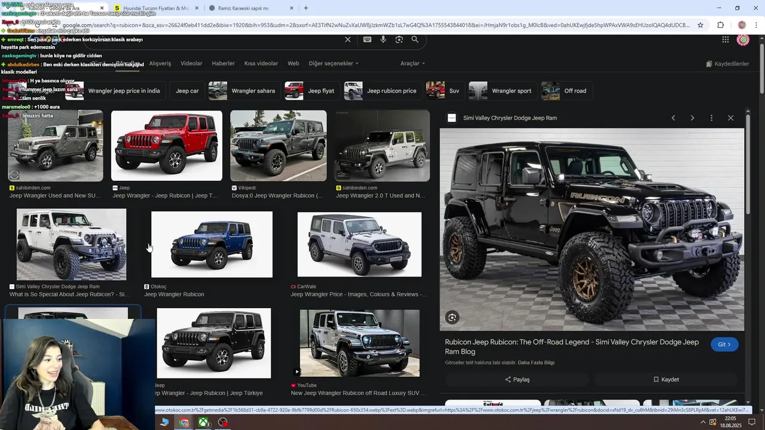The image size is (765, 430).
Task: Open the red Jeep Wrangler thumbnail from Jeep
Action: (167, 146)
